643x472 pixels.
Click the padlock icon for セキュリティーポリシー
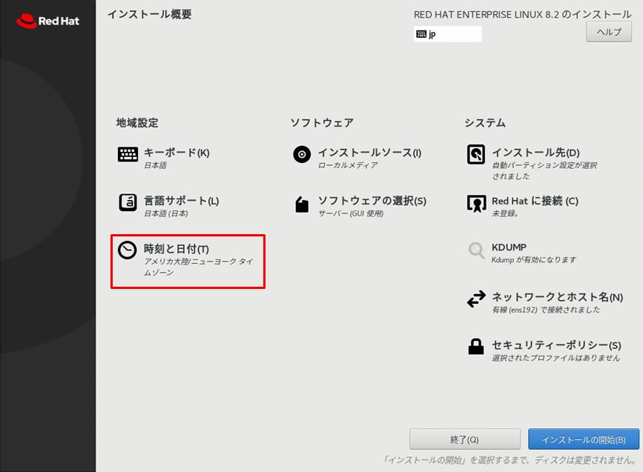(476, 346)
